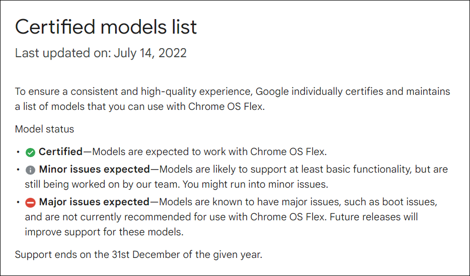Viewport: 470px width, 276px height.
Task: Click the Future releases will text
Action: click(x=373, y=217)
